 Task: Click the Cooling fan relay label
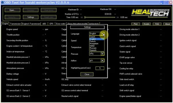pos(126,68)
